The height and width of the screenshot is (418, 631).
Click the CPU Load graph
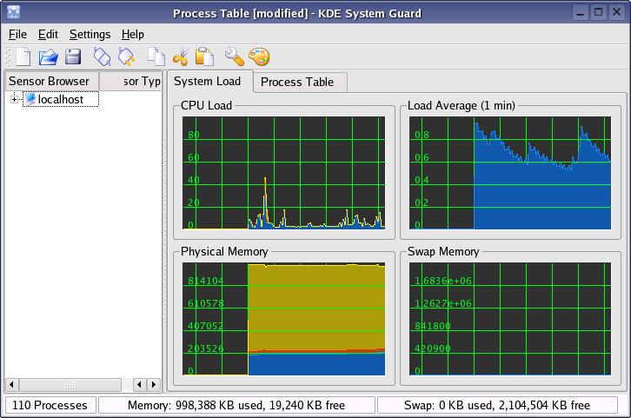(x=284, y=172)
